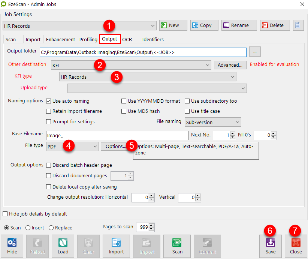Click the Advanced... button
308x259 pixels.
(230, 65)
